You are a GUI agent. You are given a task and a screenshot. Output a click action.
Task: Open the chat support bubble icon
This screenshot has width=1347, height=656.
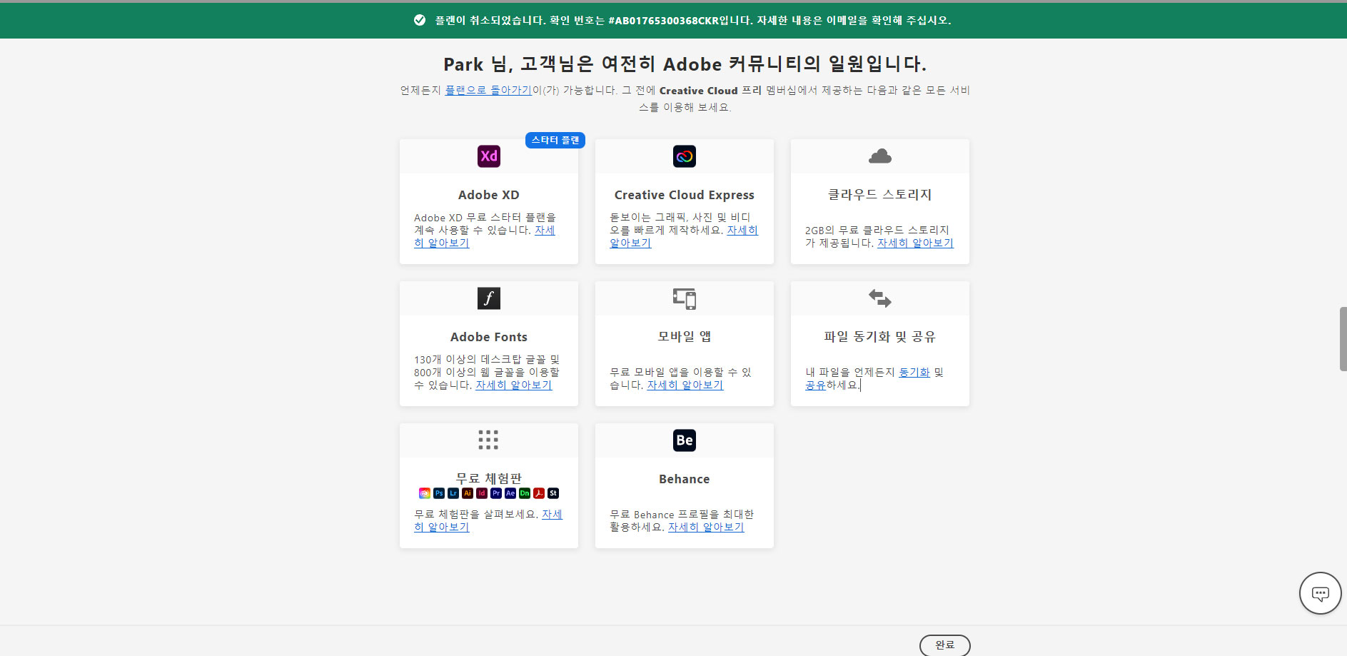point(1321,593)
